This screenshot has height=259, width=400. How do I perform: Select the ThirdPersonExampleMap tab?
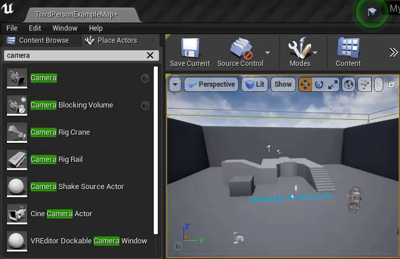[x=82, y=15]
